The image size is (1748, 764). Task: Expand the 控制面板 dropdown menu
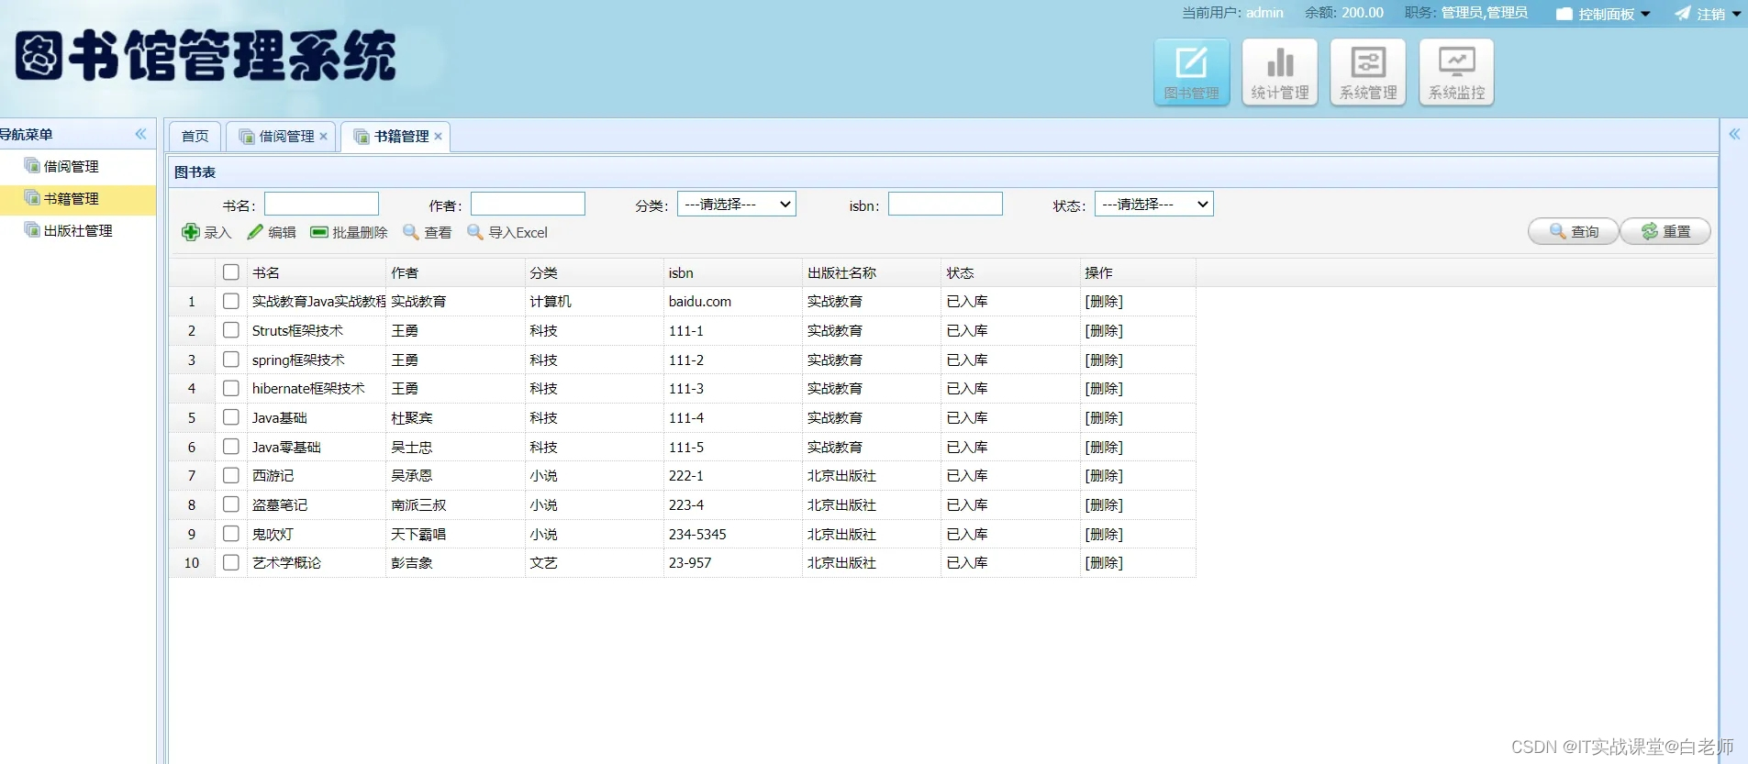(1645, 14)
